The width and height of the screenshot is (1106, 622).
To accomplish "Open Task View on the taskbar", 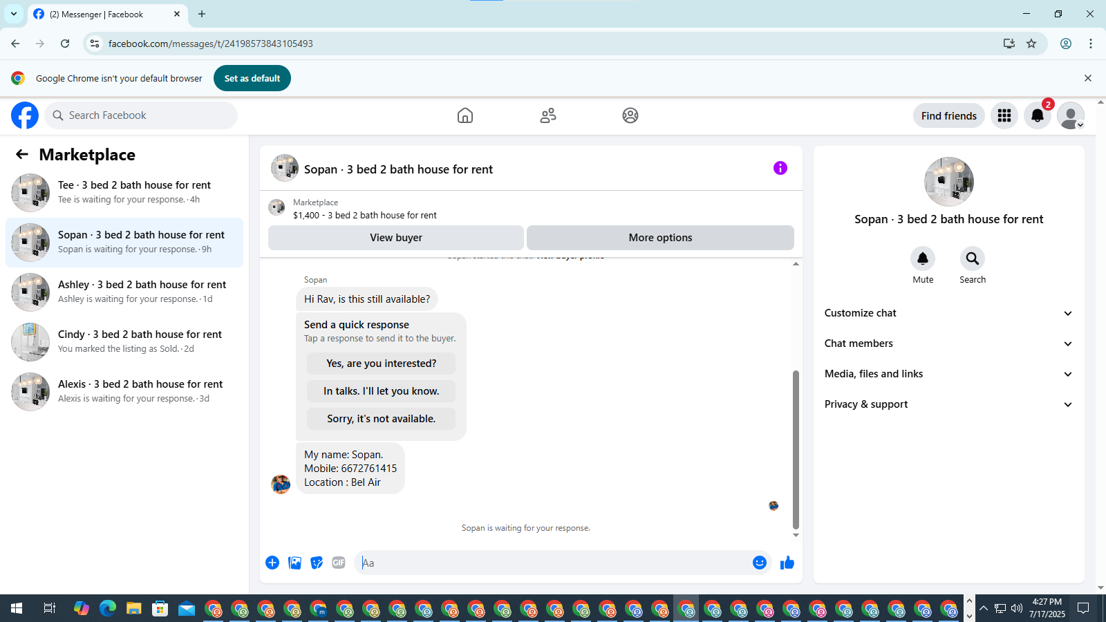I will click(49, 608).
